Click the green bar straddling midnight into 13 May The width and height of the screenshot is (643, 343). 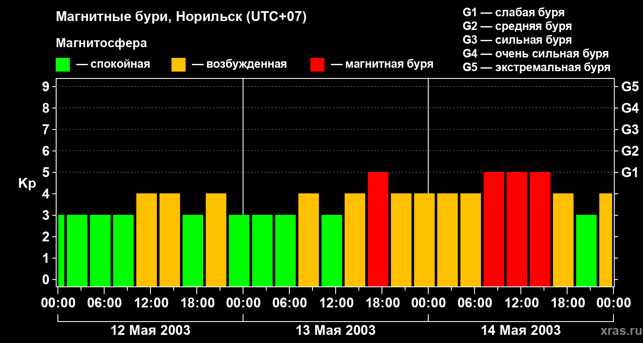click(x=239, y=250)
